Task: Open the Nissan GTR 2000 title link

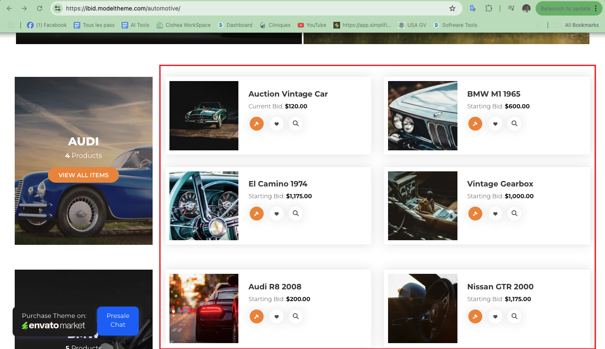Action: pos(500,287)
